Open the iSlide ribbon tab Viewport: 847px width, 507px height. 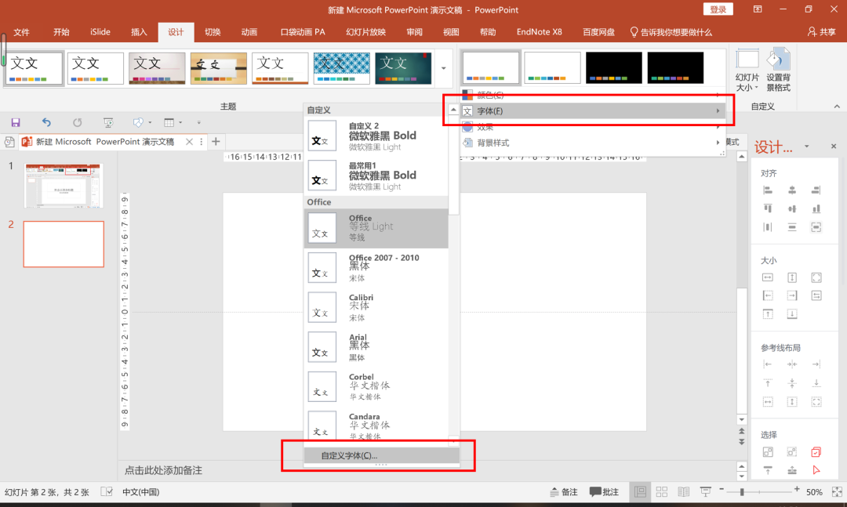[100, 32]
